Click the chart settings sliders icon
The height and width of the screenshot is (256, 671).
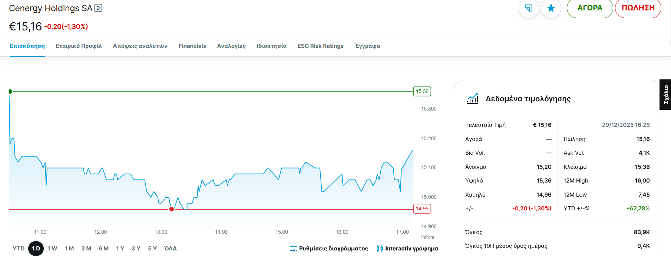(x=294, y=248)
